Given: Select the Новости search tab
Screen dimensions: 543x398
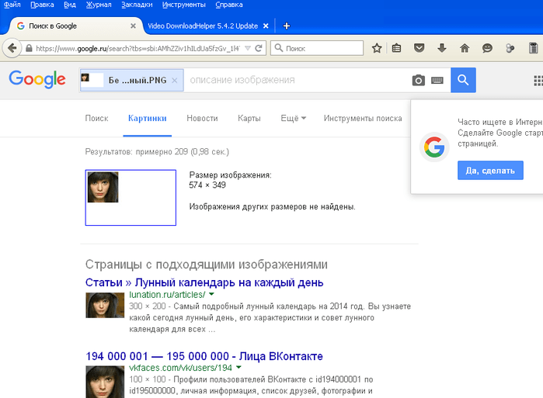Looking at the screenshot, I should point(202,119).
